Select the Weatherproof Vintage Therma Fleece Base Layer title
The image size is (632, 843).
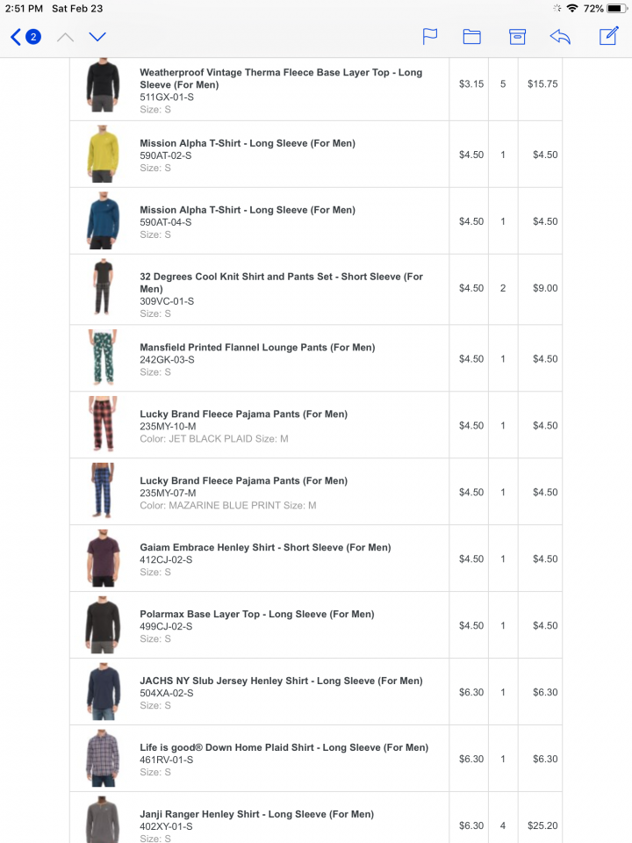(281, 78)
